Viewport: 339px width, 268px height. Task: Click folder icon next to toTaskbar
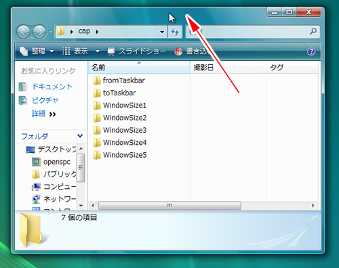[x=97, y=93]
